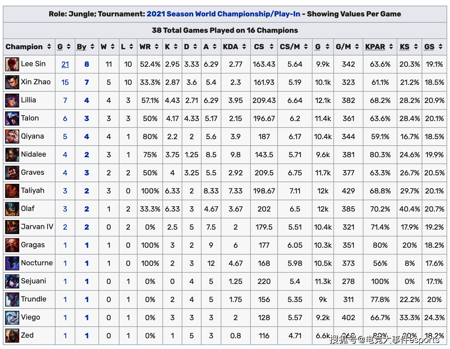Screen dimensions: 450x349
Task: Open 2021 Season World Championship/Play-In link
Action: [x=223, y=14]
